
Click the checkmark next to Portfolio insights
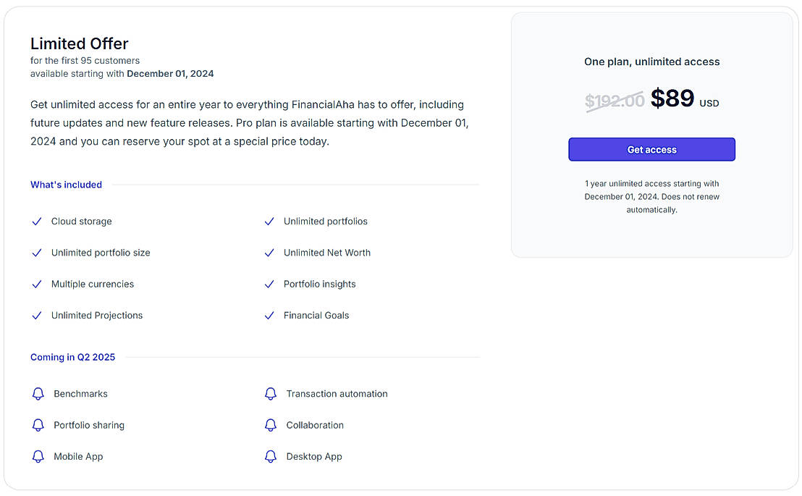(x=269, y=284)
